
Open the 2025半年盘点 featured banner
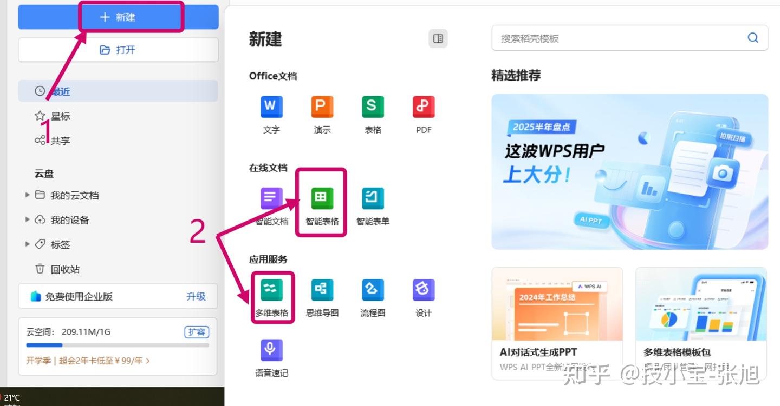click(x=629, y=171)
